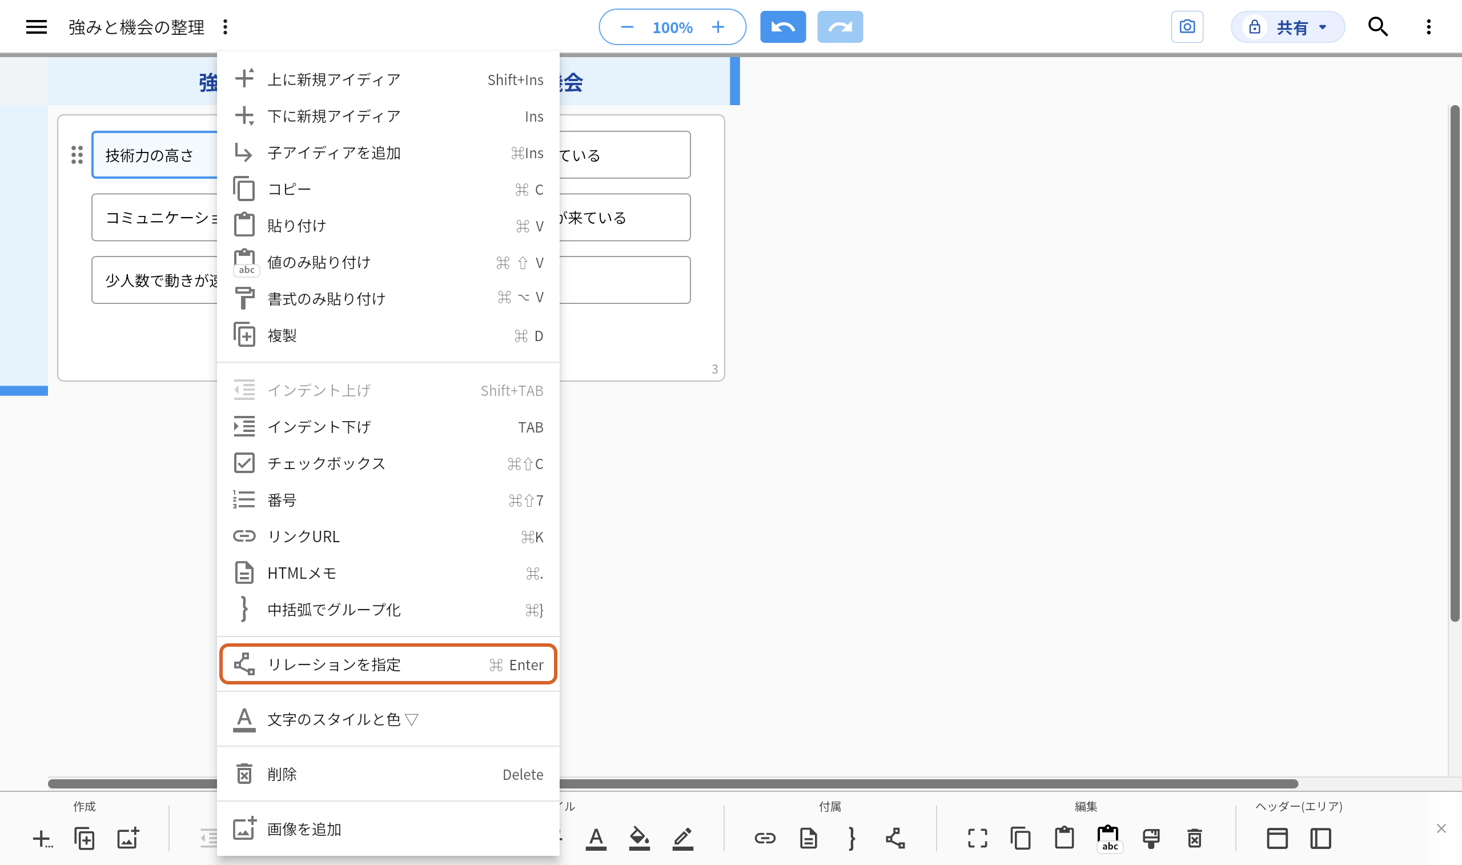Zoom out with the minus button
The height and width of the screenshot is (865, 1462).
point(626,27)
